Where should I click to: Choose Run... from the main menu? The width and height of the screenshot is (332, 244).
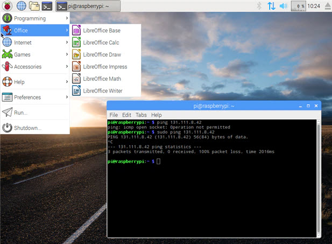tap(35, 113)
